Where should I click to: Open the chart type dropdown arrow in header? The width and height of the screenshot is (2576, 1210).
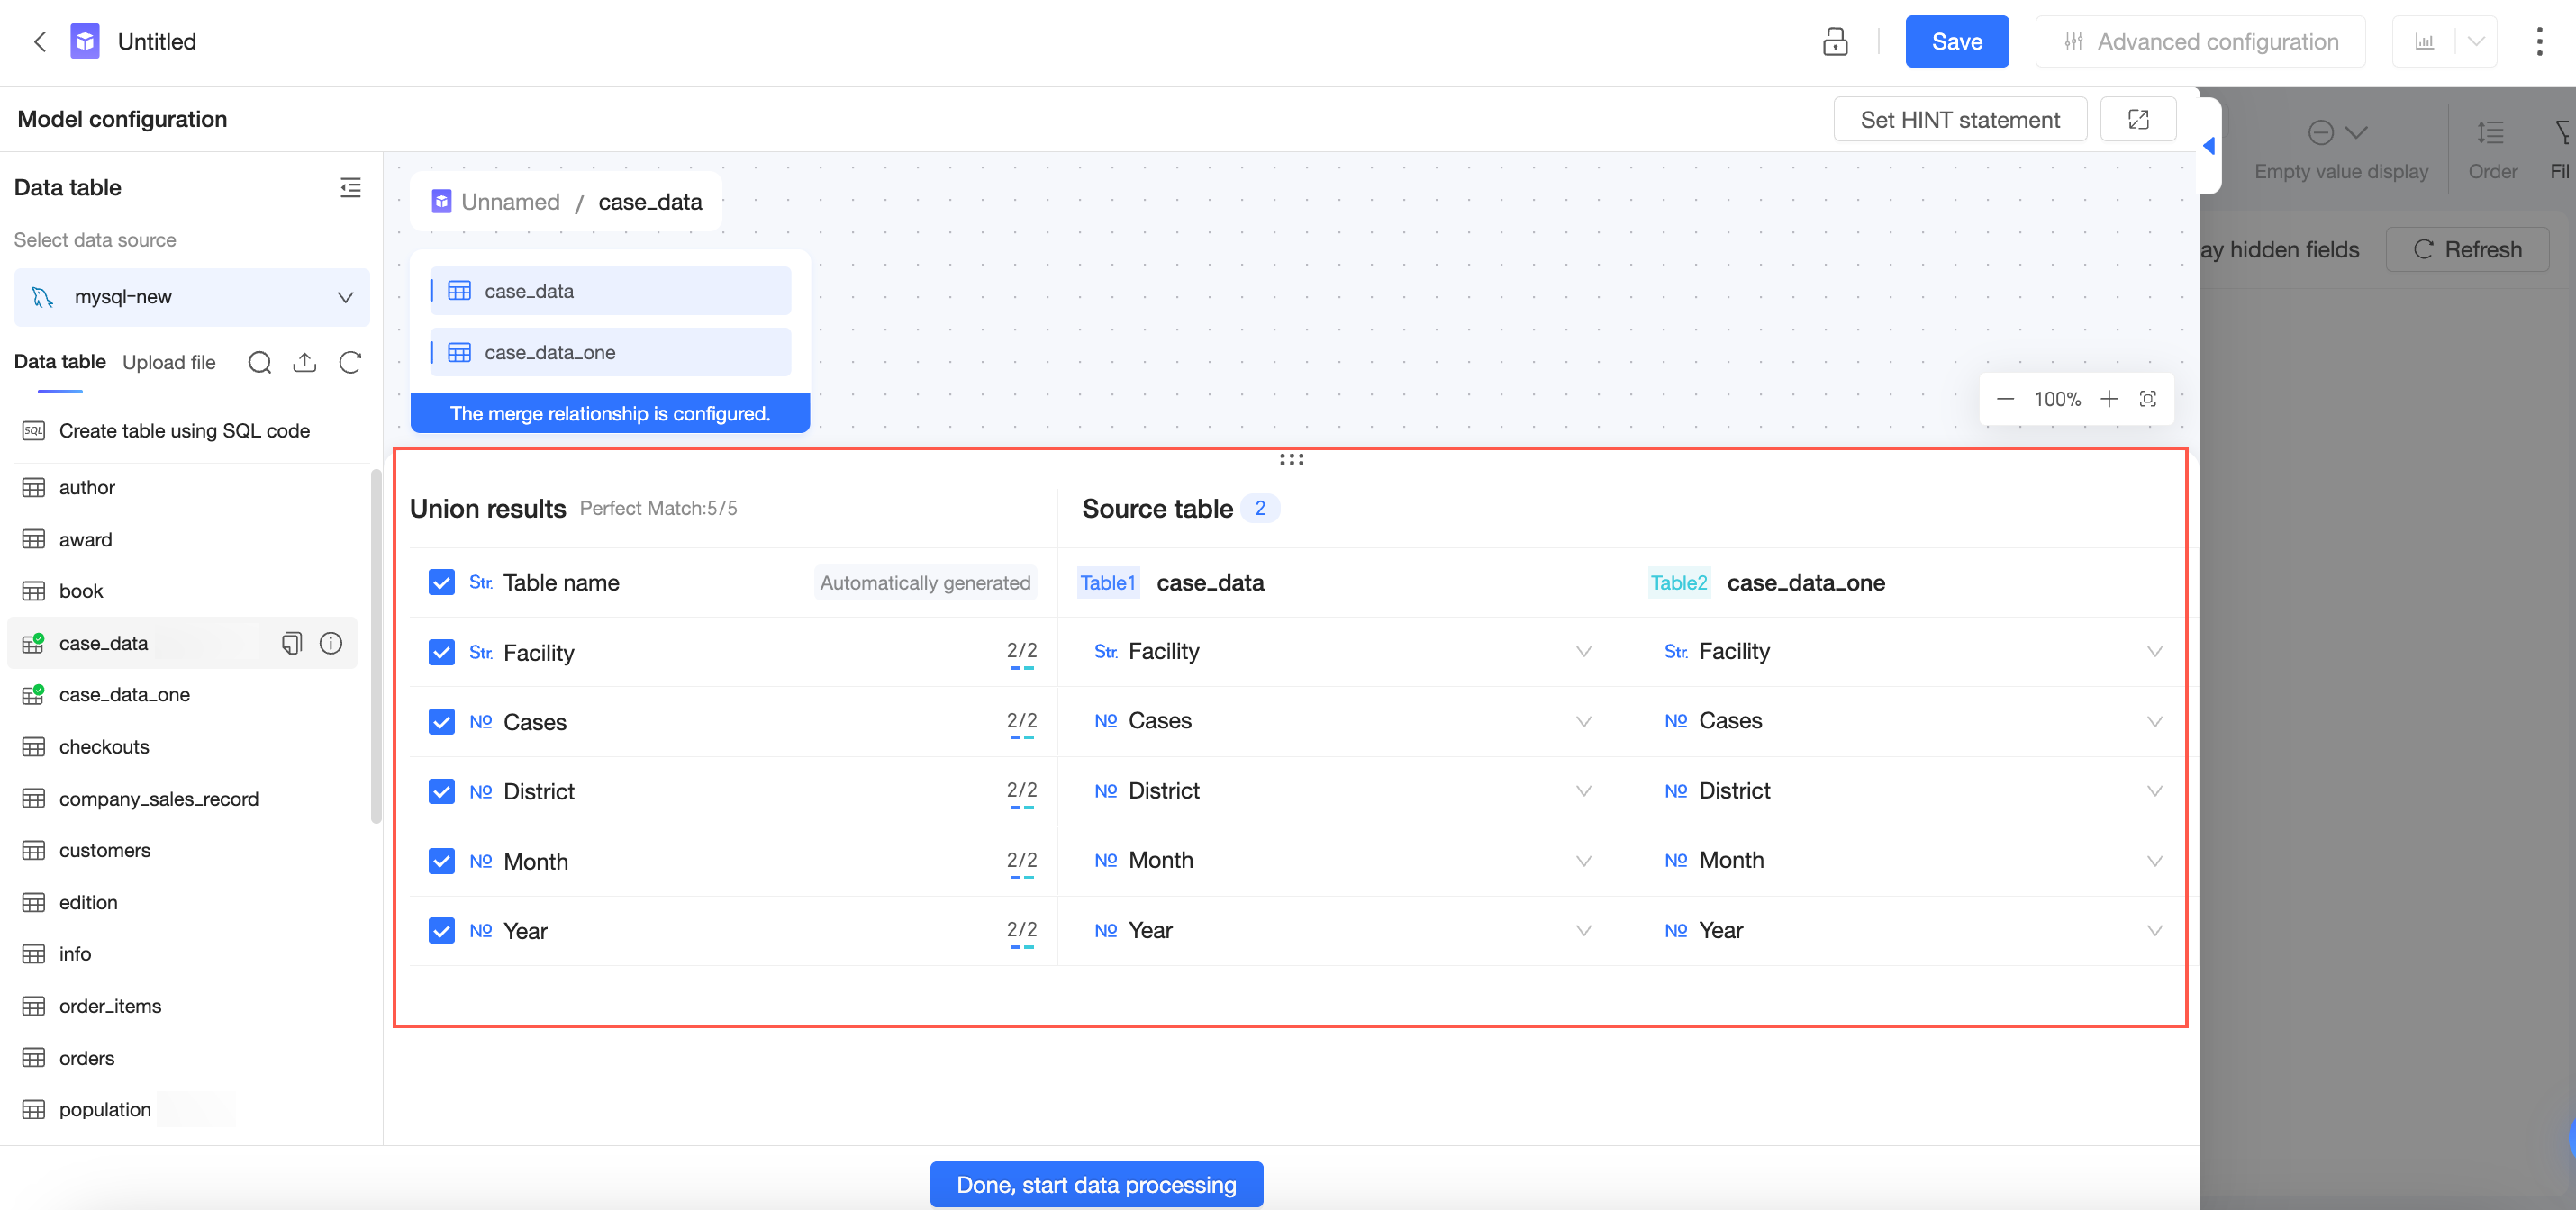tap(2476, 41)
